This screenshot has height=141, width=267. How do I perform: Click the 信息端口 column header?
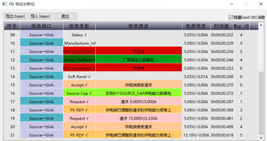pos(42,26)
